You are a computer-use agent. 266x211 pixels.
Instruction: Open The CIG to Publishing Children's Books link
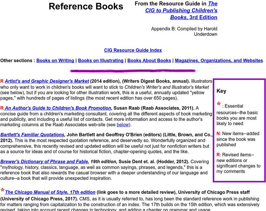click(181, 11)
